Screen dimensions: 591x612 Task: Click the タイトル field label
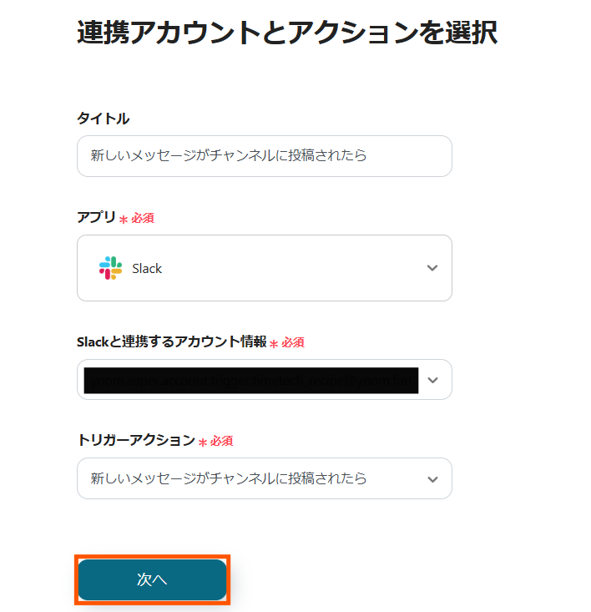(103, 119)
